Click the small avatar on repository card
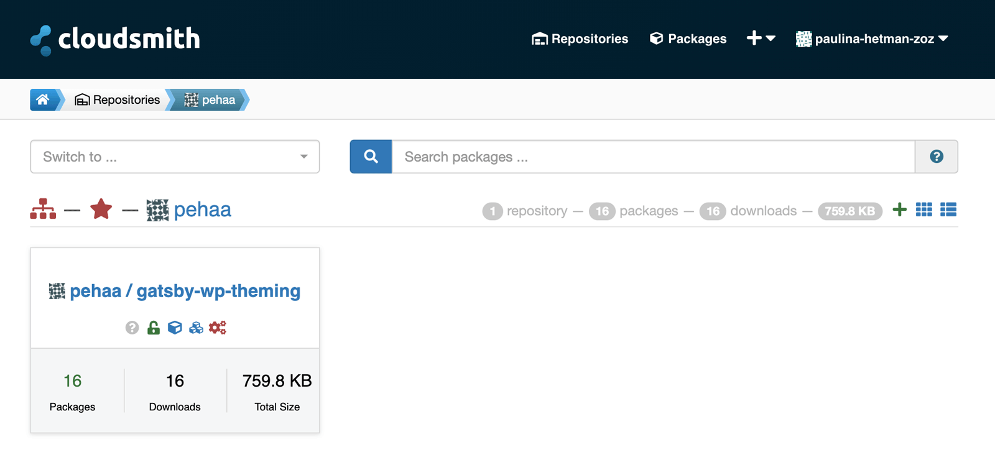 [57, 291]
